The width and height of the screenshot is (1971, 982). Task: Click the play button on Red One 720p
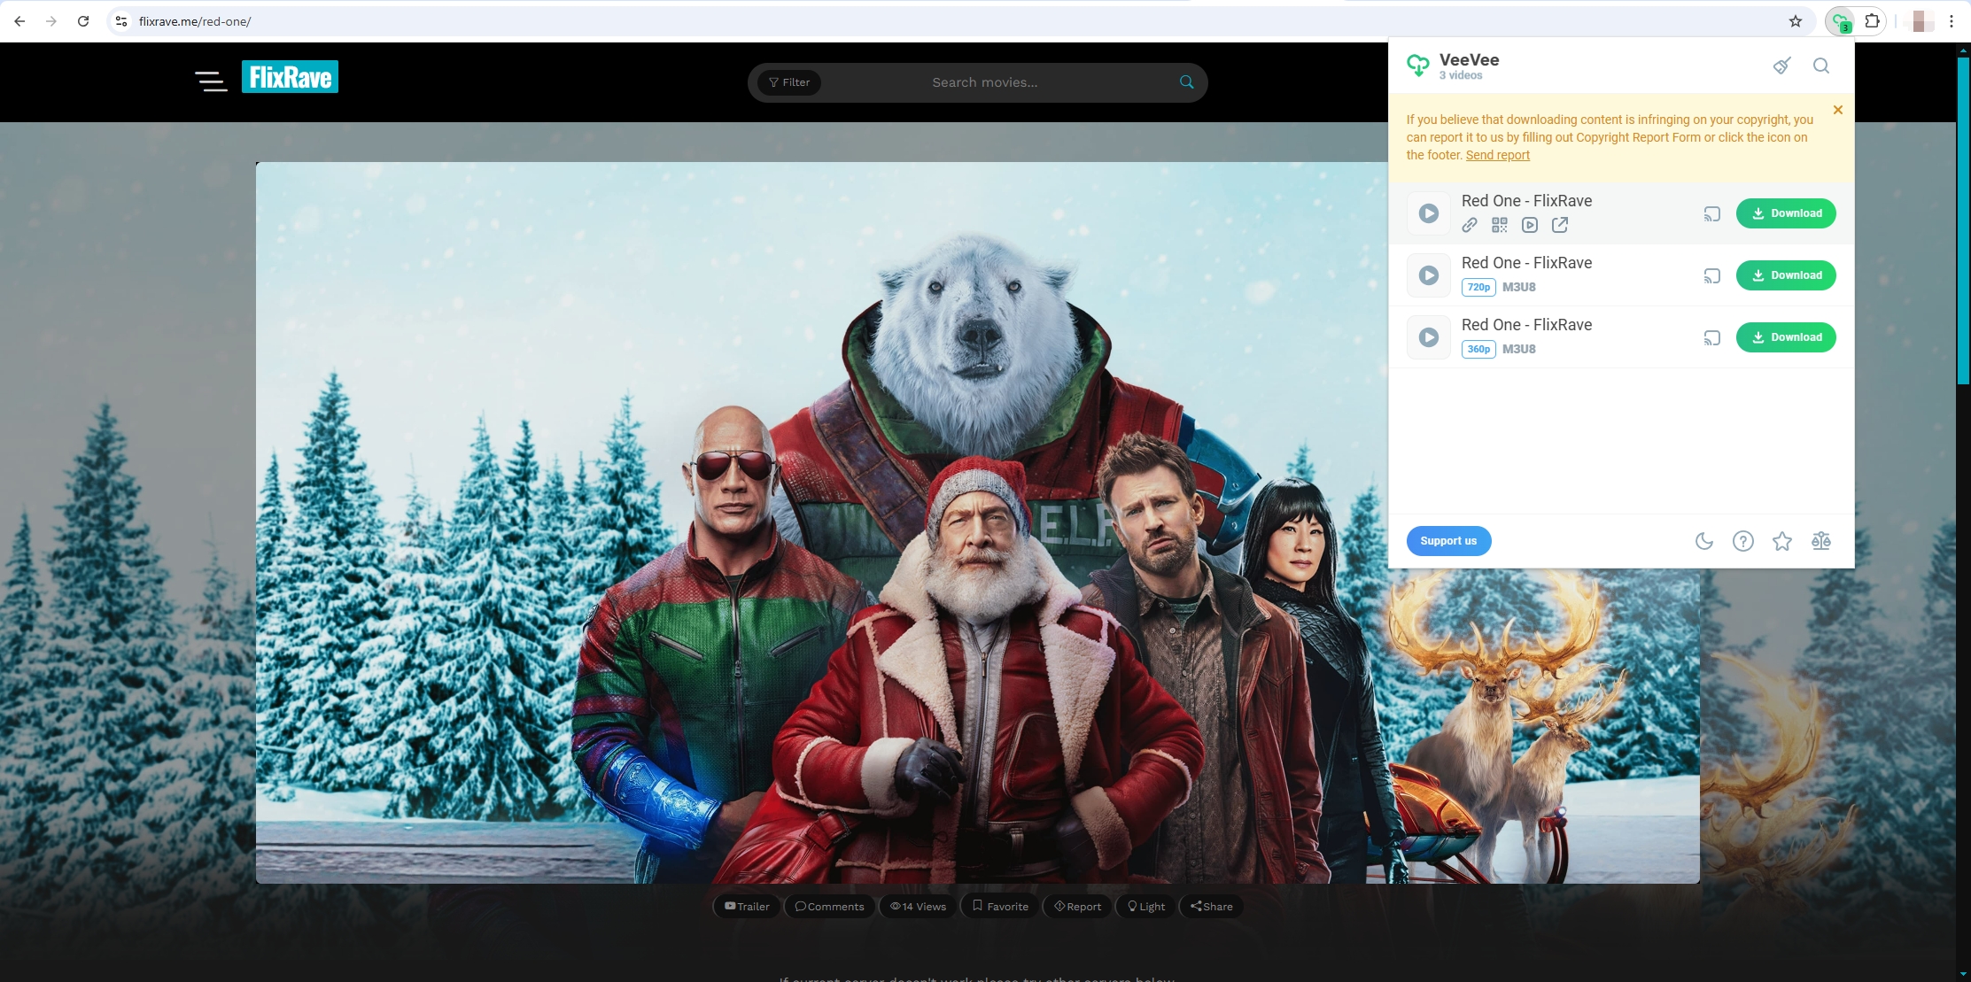(x=1427, y=274)
